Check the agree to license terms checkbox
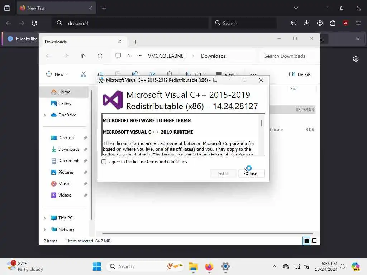Screen dimensions: 367x275 pyautogui.click(x=104, y=161)
